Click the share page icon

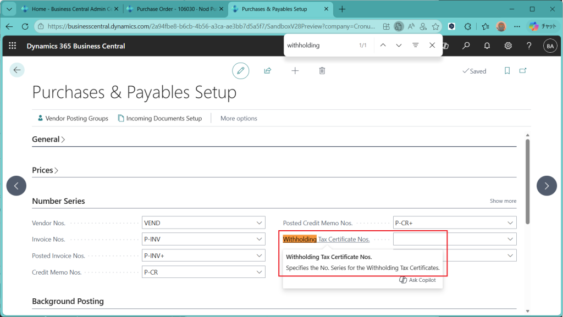268,70
